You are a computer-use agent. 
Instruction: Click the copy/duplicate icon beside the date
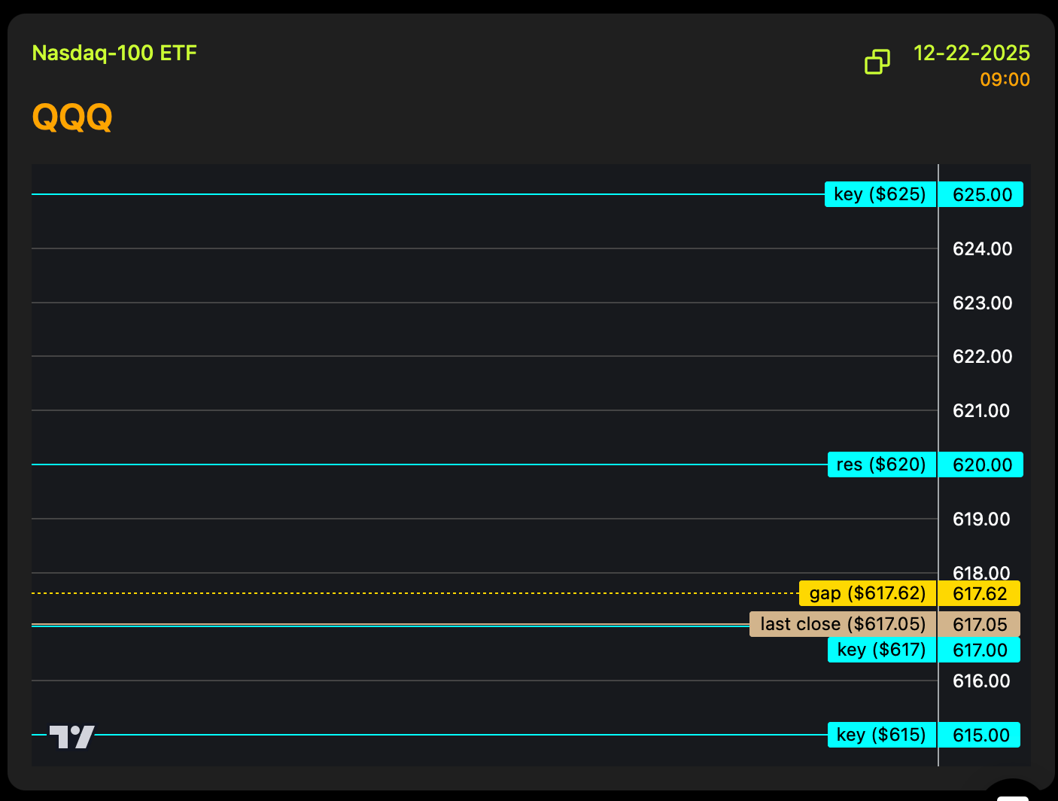click(x=877, y=62)
